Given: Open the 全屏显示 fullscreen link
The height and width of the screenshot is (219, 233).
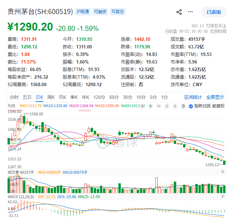Looking at the screenshot, I should 215,97.
